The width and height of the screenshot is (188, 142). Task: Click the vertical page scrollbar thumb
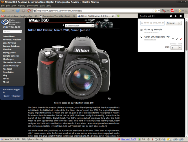point(186,36)
